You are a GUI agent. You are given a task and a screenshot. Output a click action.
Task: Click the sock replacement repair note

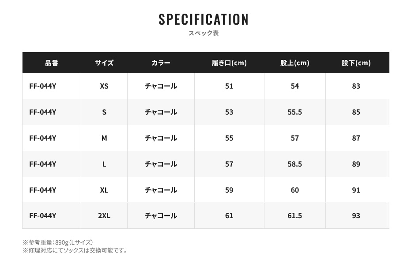75,250
